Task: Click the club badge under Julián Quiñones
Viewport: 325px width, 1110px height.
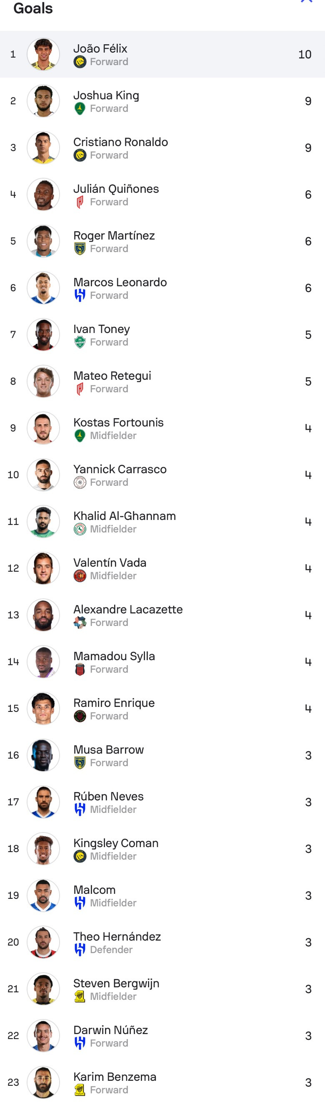Action: (x=80, y=202)
